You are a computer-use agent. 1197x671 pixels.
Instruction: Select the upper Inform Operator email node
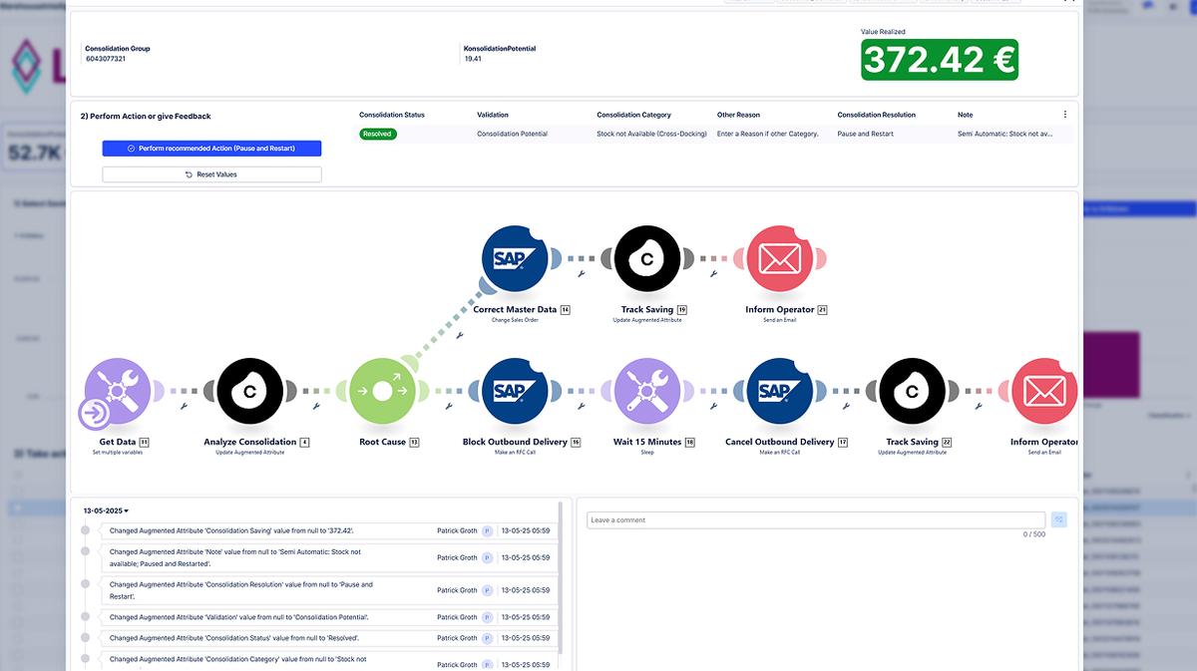point(779,259)
